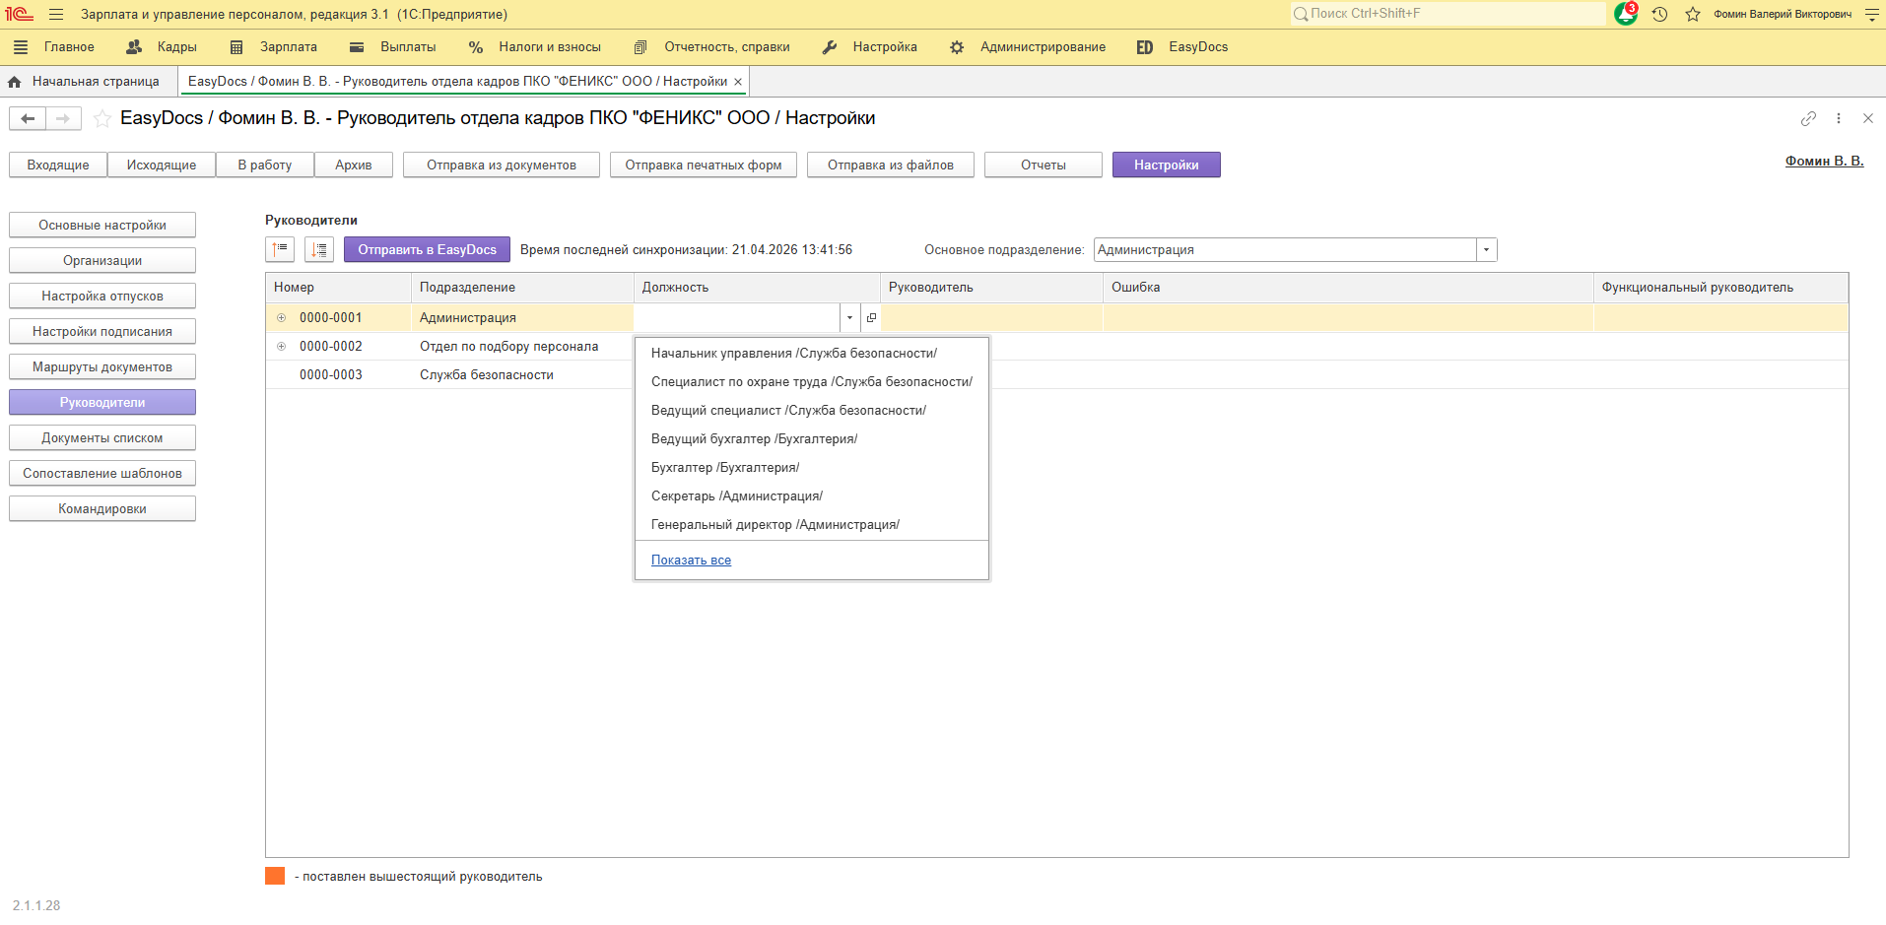Screen dimensions: 1886x925
Task: Switch to the Начальная страница tab
Action: pyautogui.click(x=96, y=82)
